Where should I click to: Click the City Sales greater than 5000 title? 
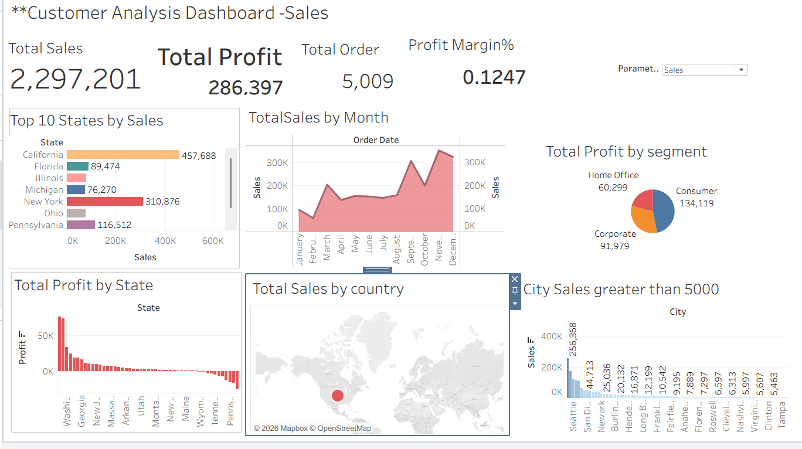[x=621, y=289]
